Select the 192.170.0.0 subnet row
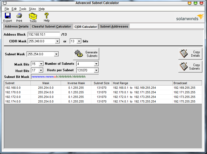This screenshot has width=207, height=154. 103,92
